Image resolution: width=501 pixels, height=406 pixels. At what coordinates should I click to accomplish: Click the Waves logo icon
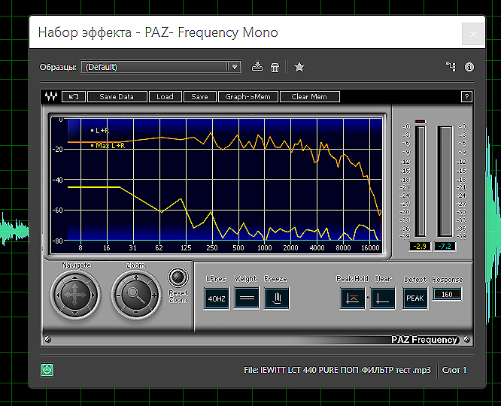(x=51, y=96)
